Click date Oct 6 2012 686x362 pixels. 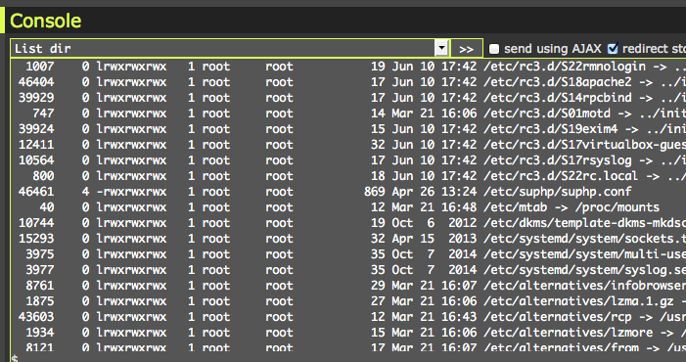[434, 223]
